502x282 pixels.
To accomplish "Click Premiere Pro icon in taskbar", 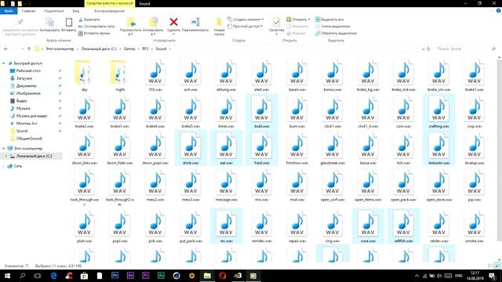I will pos(146,275).
